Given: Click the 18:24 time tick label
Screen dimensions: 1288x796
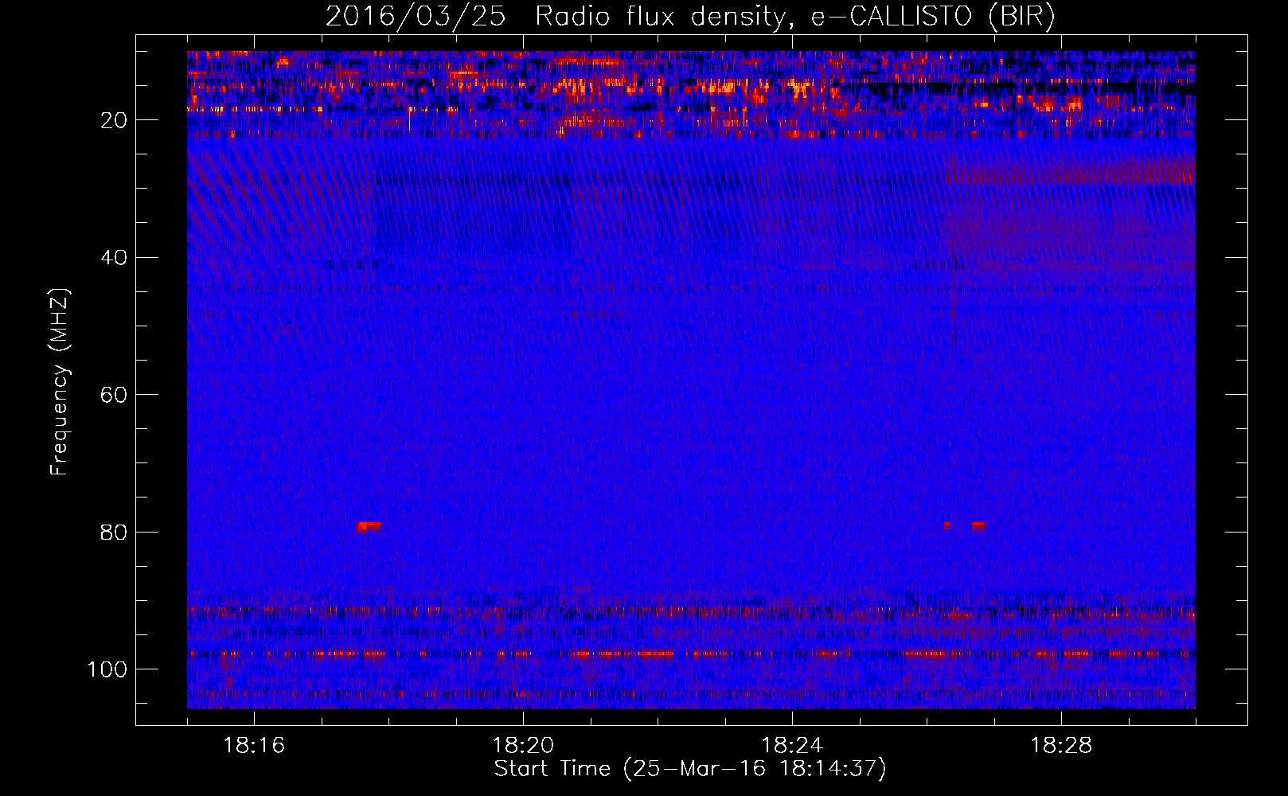Looking at the screenshot, I should click(792, 746).
